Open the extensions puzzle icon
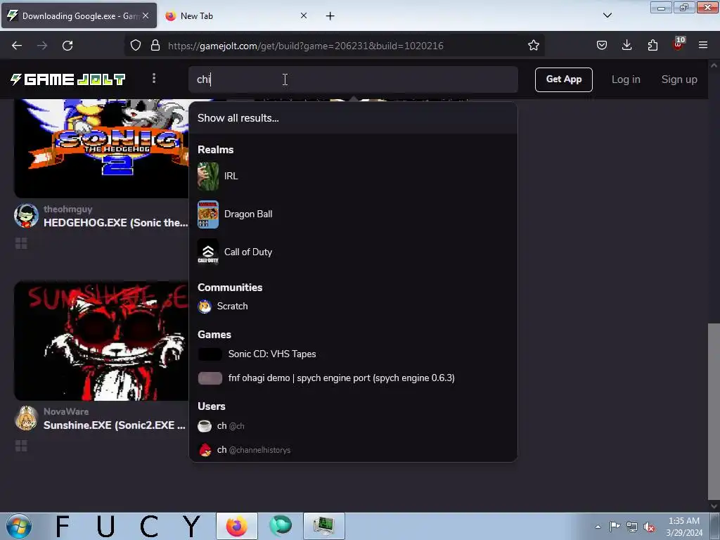The height and width of the screenshot is (540, 720). 652,45
